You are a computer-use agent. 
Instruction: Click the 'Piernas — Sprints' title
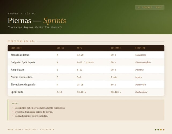point(37,20)
